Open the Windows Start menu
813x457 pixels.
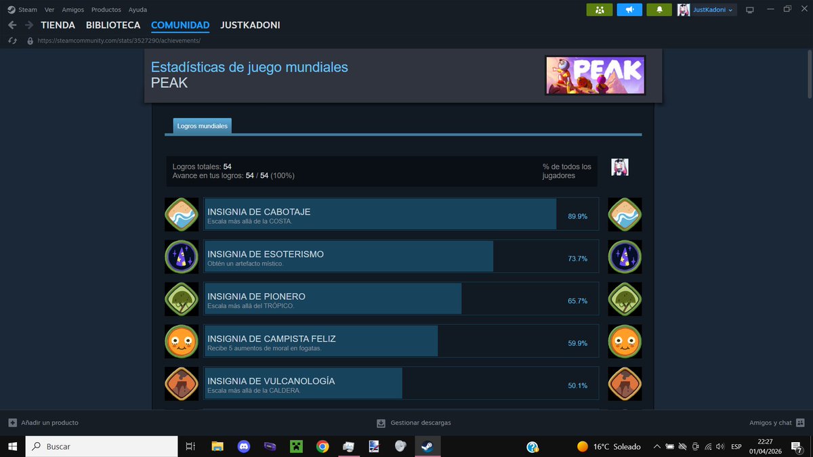tap(12, 446)
